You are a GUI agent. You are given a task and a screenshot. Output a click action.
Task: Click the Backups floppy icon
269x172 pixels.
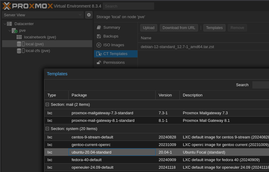(99, 36)
